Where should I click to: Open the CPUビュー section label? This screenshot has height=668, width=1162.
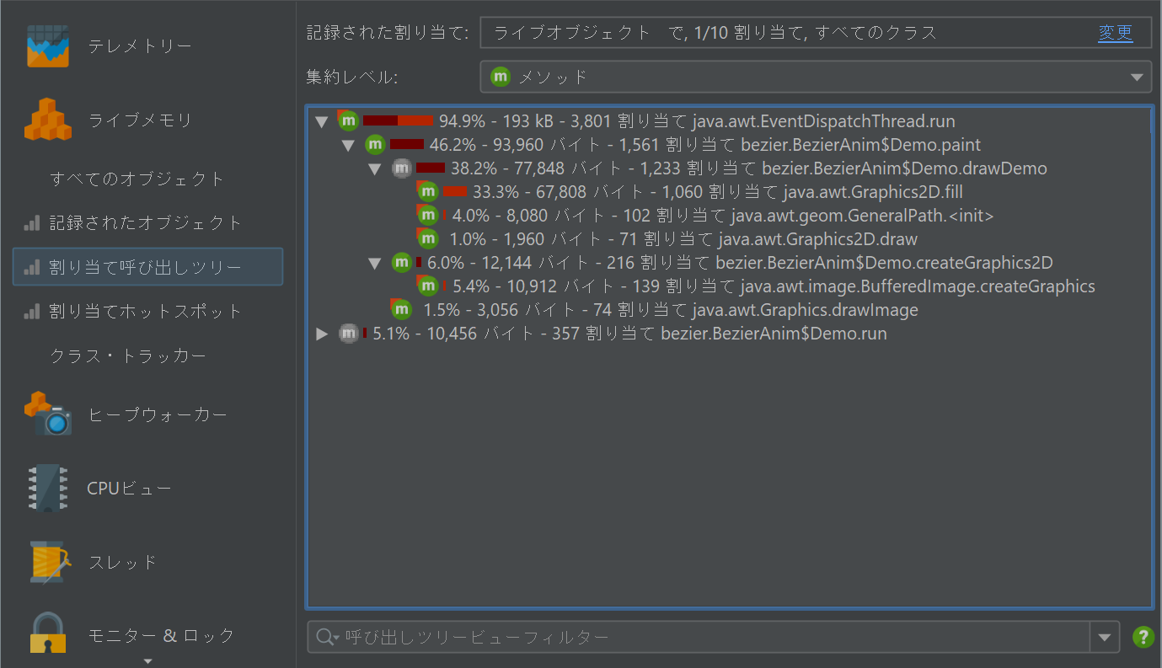(129, 488)
